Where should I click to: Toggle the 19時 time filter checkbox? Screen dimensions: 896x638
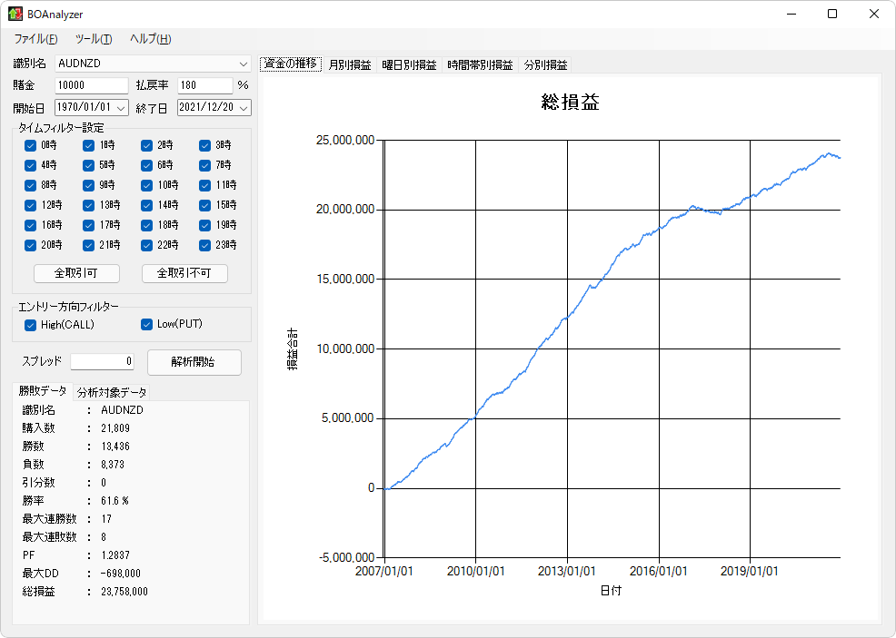point(205,225)
